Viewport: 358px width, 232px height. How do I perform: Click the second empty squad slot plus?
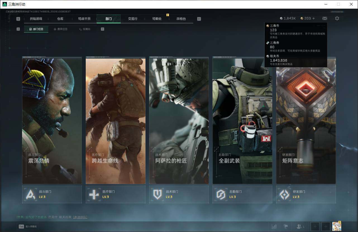(x=326, y=226)
